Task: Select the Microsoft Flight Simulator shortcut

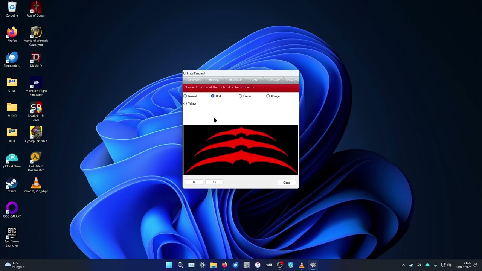Action: click(x=36, y=87)
